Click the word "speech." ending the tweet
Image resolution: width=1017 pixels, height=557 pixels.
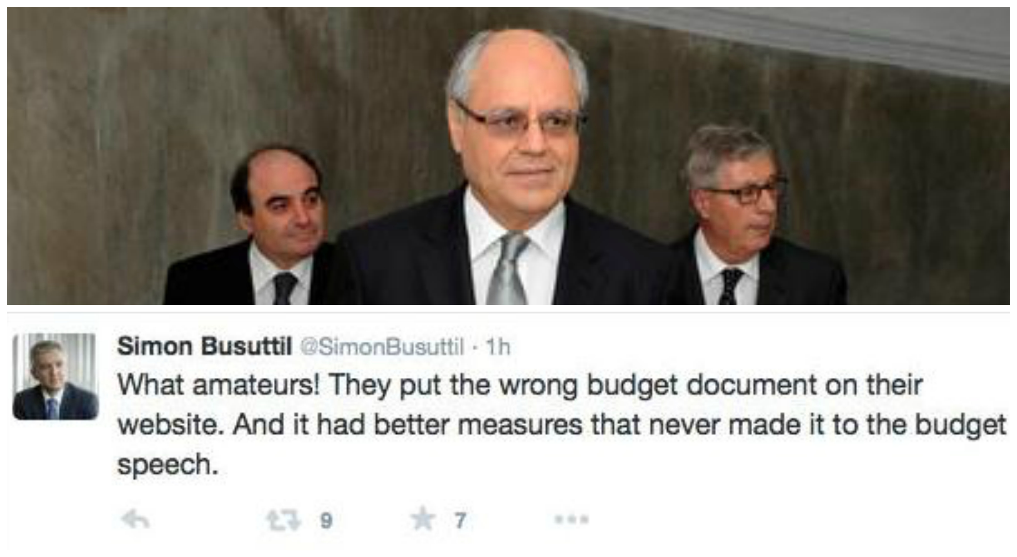pyautogui.click(x=168, y=465)
